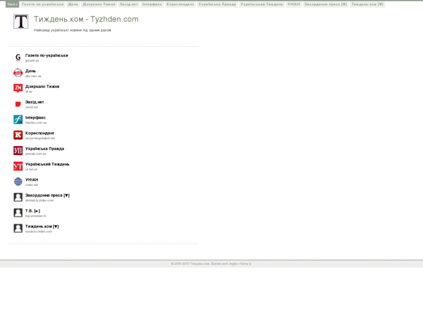Click the Name.ly footer link

246,263
